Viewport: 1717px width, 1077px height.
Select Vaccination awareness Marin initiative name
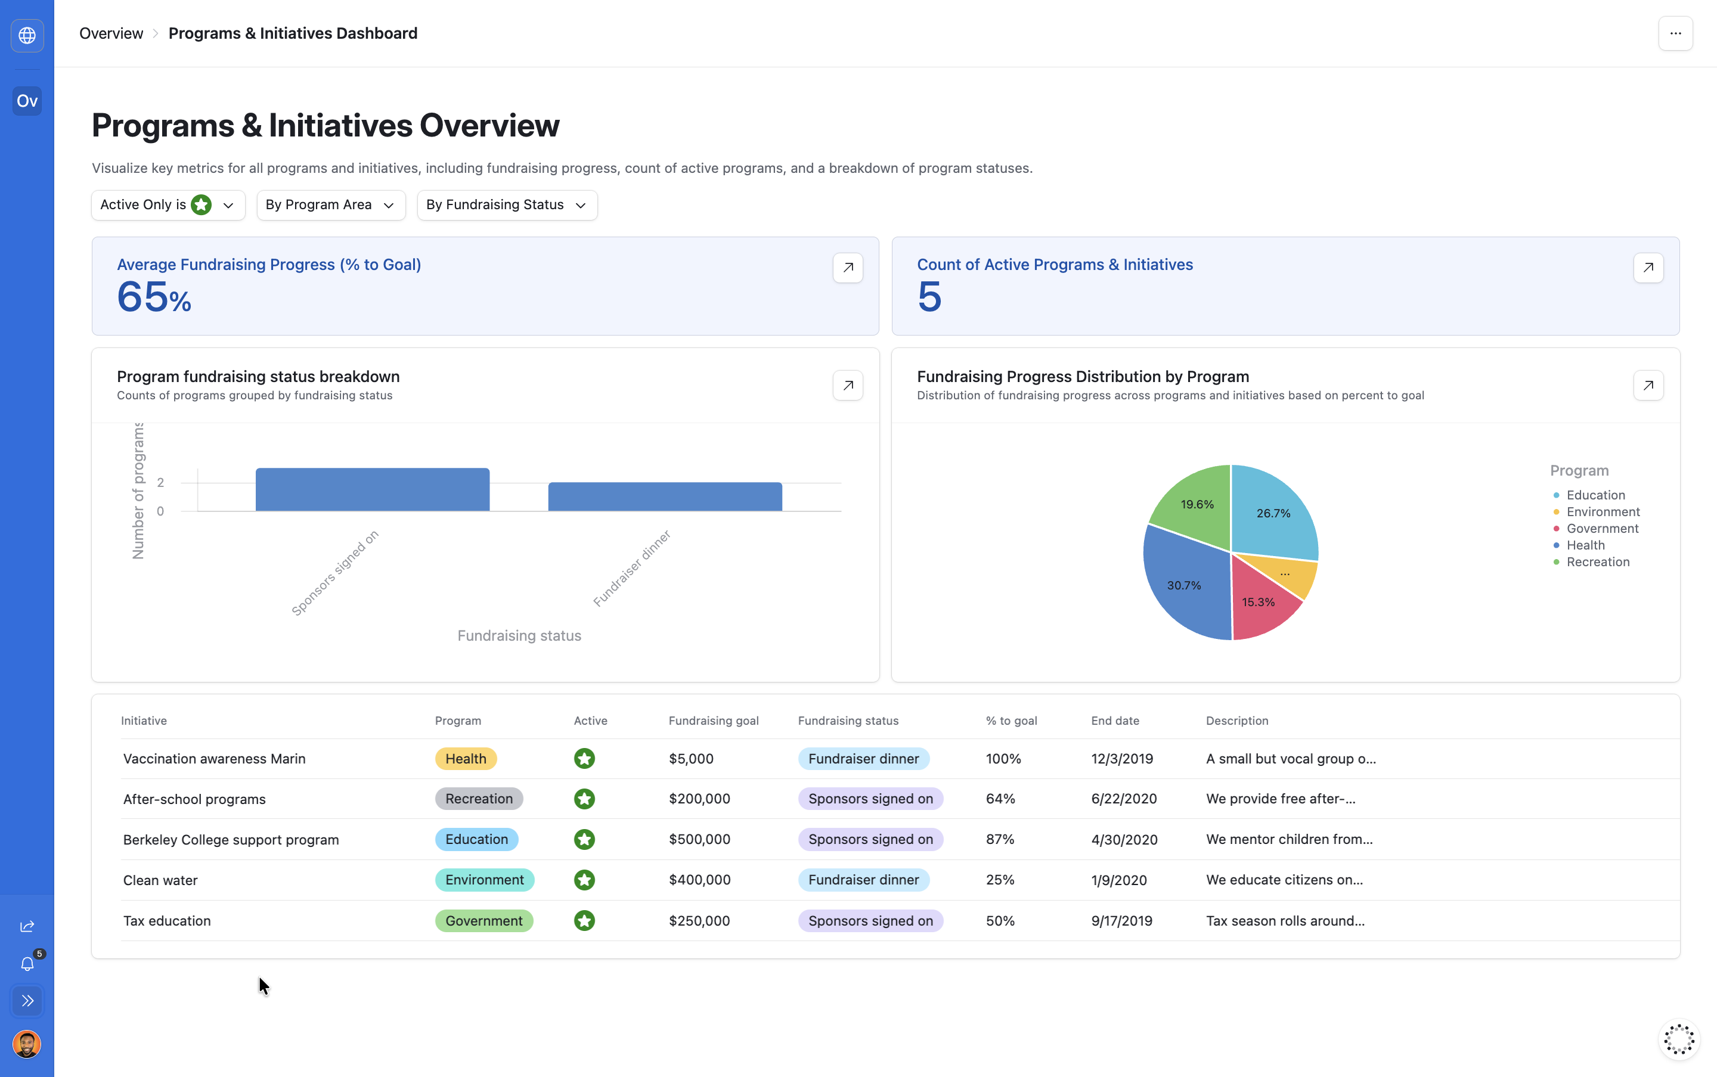pos(215,759)
